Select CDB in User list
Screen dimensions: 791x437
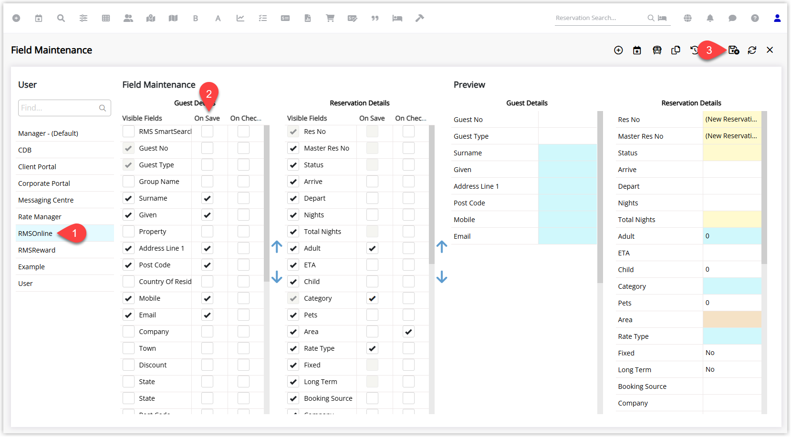point(65,150)
